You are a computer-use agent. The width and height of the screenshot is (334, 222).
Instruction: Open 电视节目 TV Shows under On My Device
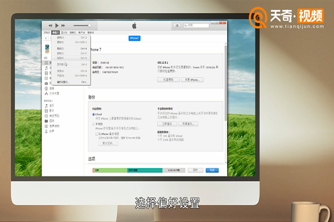pos(55,116)
